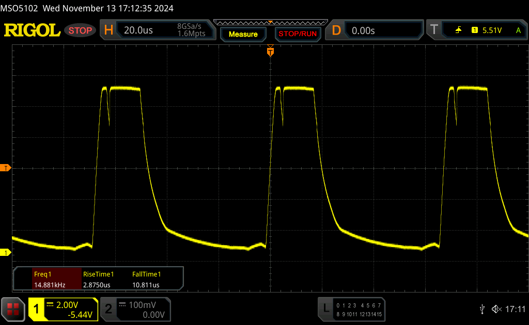Open the Measure menu

[243, 34]
